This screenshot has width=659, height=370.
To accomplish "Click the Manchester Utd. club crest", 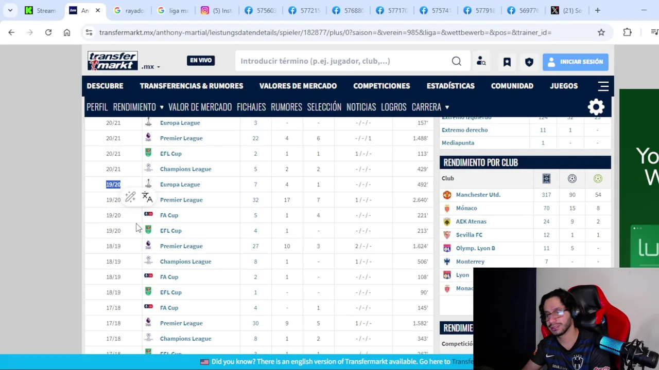I will (447, 195).
